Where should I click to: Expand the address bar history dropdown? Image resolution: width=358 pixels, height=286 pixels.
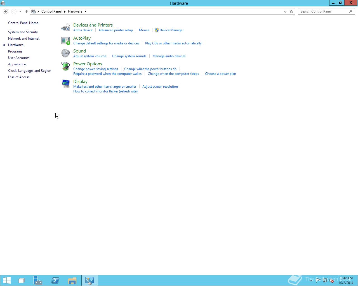[285, 11]
